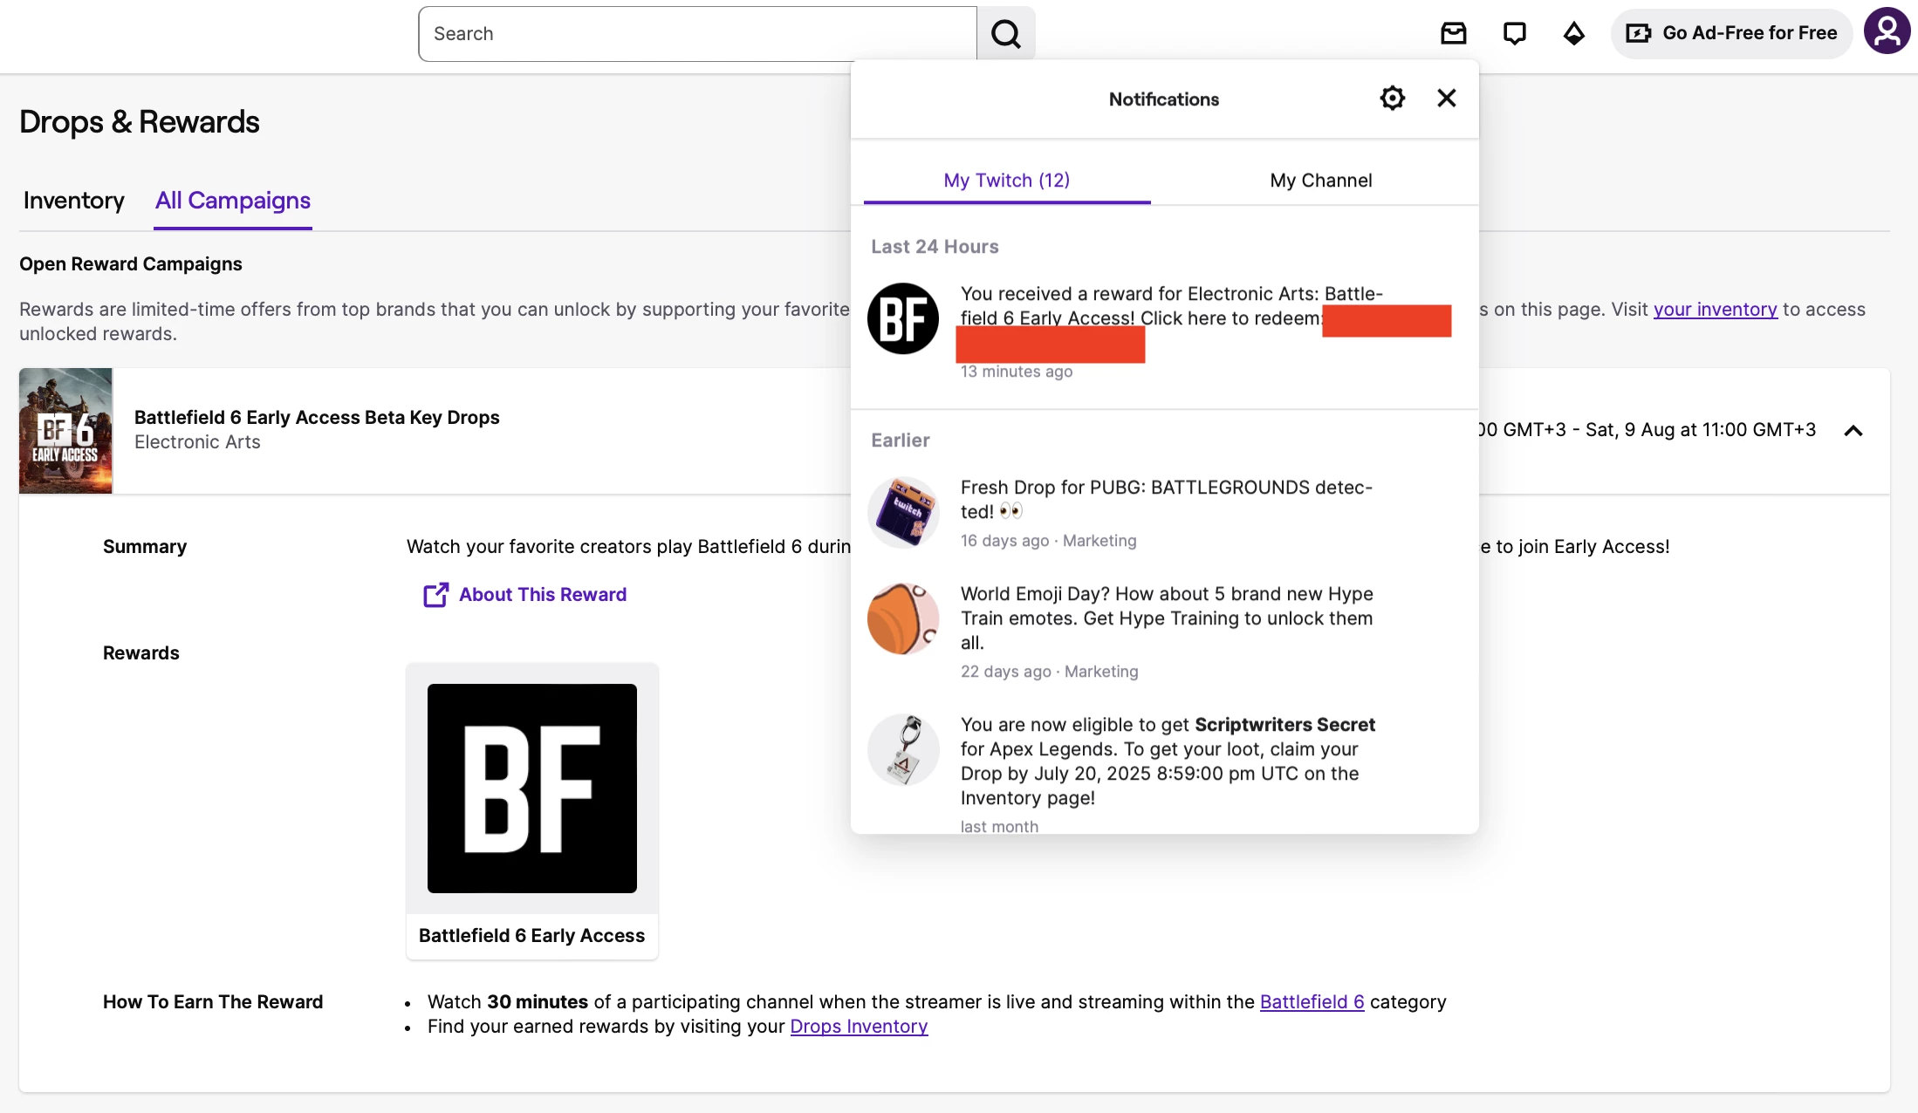Click the Battlefield 6 Early Access reward caption
This screenshot has height=1113, width=1918.
click(531, 935)
